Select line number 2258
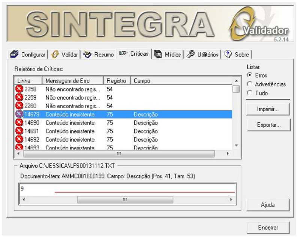297x237 pixels. 30,89
